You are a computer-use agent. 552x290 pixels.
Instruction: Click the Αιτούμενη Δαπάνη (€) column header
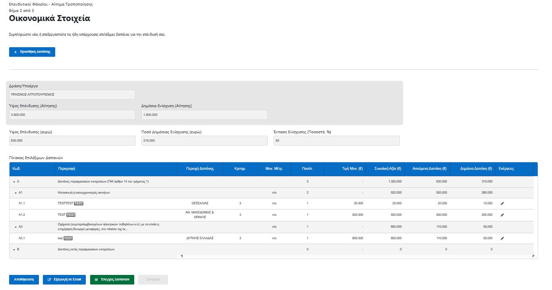click(x=427, y=169)
